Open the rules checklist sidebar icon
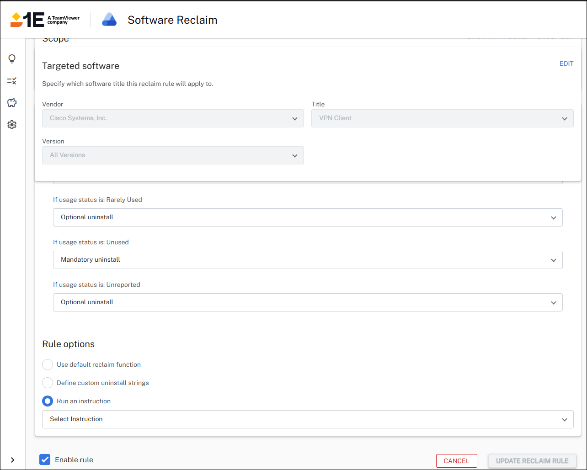This screenshot has height=470, width=587. [x=12, y=81]
